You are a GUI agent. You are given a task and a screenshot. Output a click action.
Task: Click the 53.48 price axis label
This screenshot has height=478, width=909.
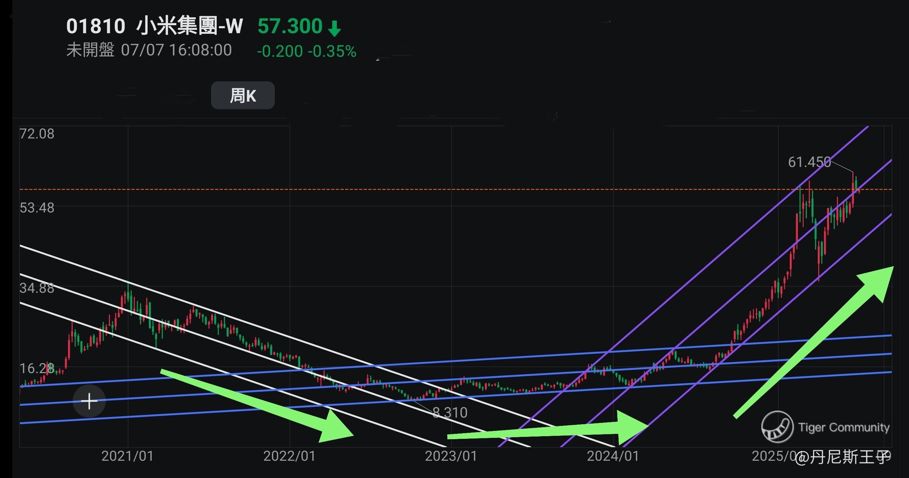tap(37, 207)
